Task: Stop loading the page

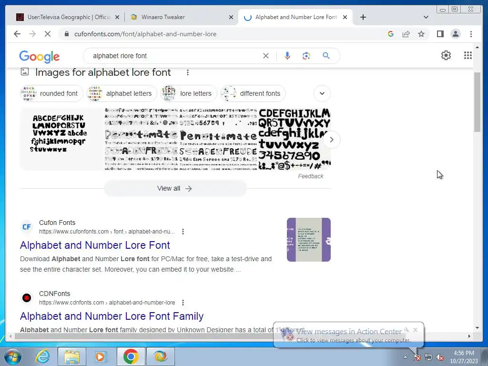Action: (48, 34)
